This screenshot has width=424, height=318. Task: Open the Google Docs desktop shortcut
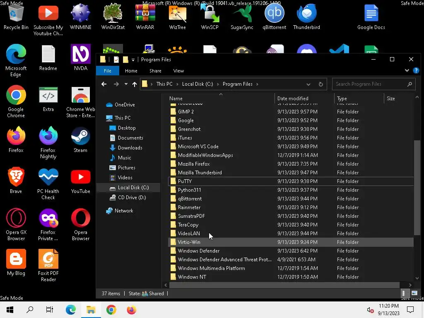(x=371, y=17)
